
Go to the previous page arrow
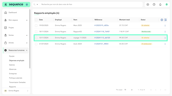pos(156,90)
